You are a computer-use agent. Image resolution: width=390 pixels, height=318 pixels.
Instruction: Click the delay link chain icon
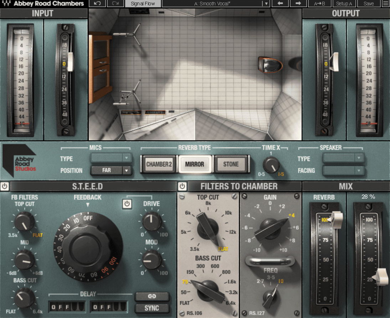tap(152, 296)
